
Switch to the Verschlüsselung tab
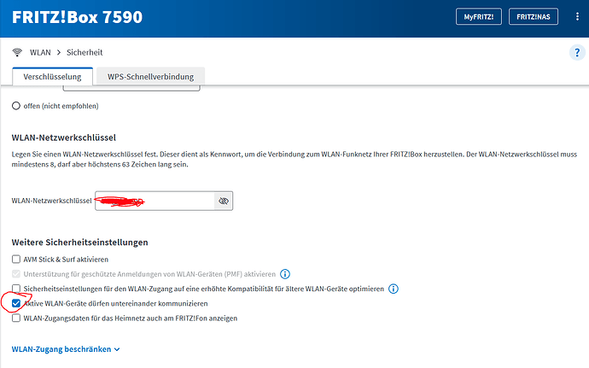(x=52, y=77)
